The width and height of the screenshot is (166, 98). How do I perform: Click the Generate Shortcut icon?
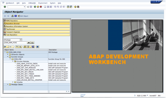coord(71,7)
